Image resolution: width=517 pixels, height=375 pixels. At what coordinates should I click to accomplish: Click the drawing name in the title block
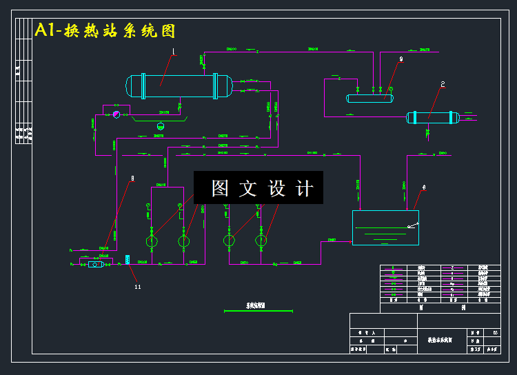(x=440, y=340)
